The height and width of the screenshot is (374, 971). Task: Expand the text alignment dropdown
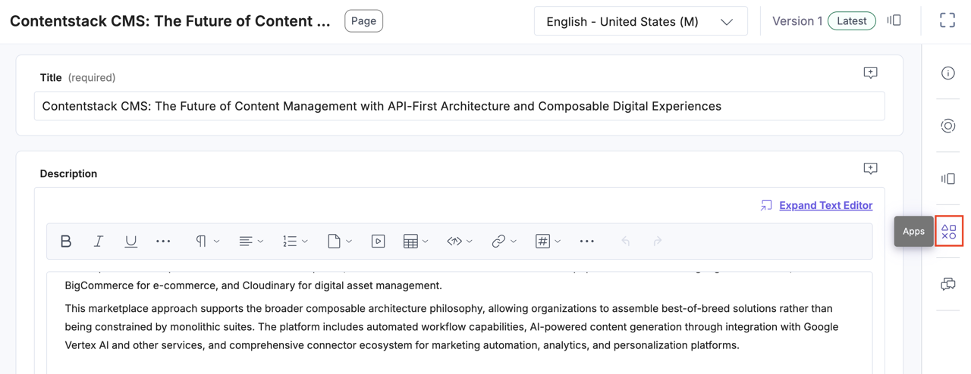[251, 242]
